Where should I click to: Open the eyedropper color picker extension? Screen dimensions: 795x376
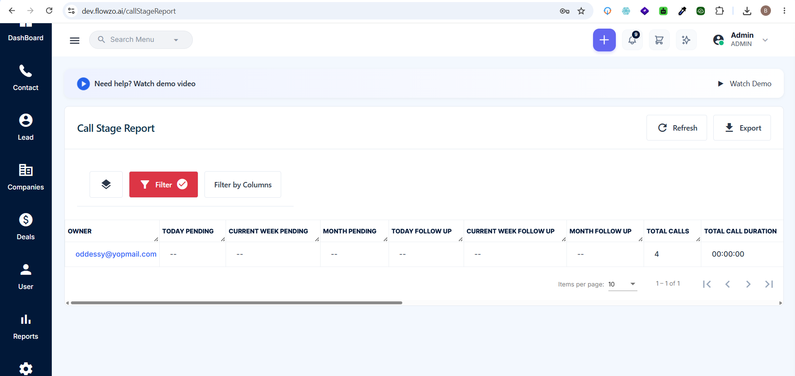click(x=682, y=11)
